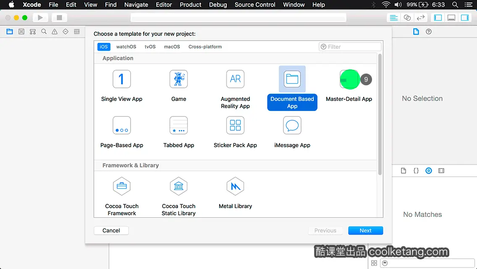This screenshot has width=477, height=269.
Task: Switch to the macOS platform tab
Action: click(x=172, y=47)
